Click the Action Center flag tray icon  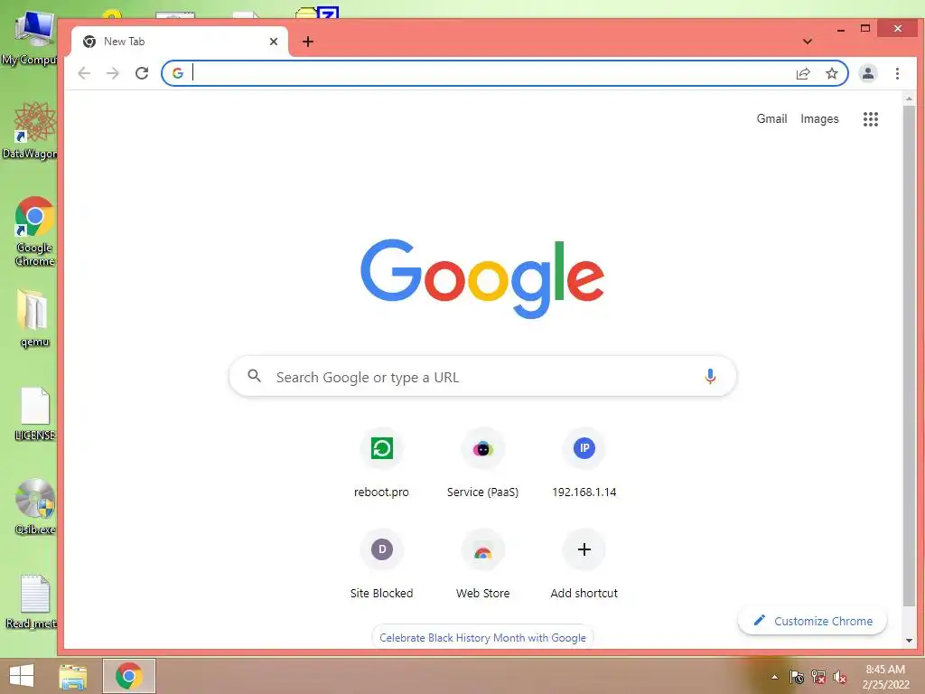click(797, 677)
